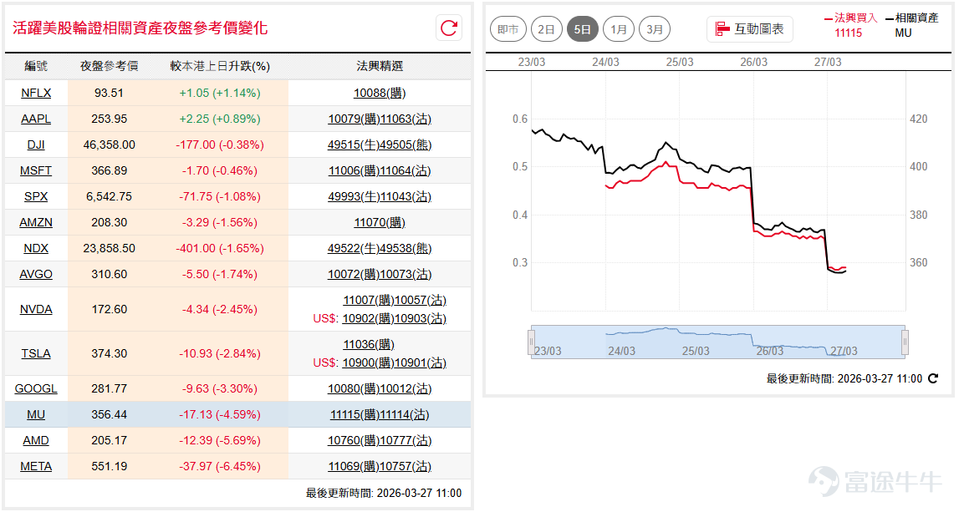Image resolution: width=959 pixels, height=512 pixels.
Task: Open bear contract 49505(熊) for DJI
Action: 406,144
